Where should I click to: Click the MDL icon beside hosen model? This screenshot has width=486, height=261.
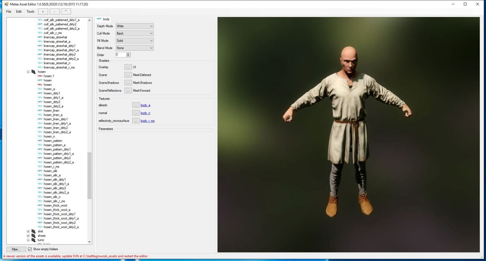(40, 85)
